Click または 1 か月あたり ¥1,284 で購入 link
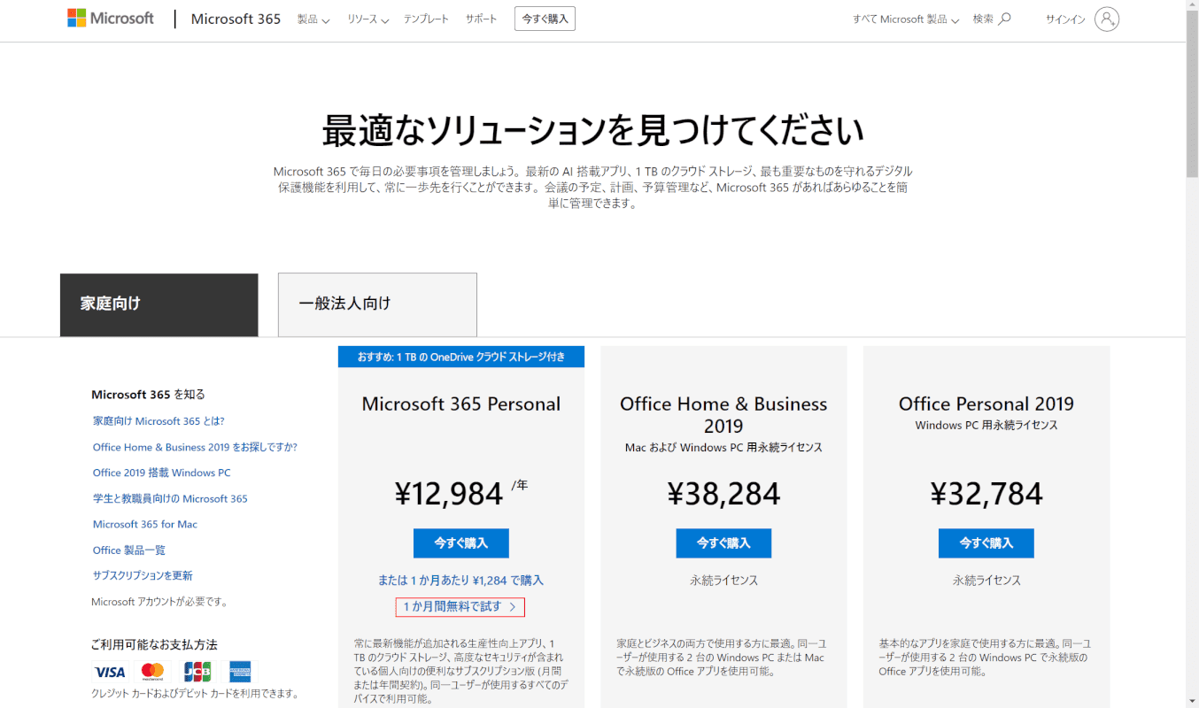This screenshot has height=708, width=1199. tap(461, 581)
